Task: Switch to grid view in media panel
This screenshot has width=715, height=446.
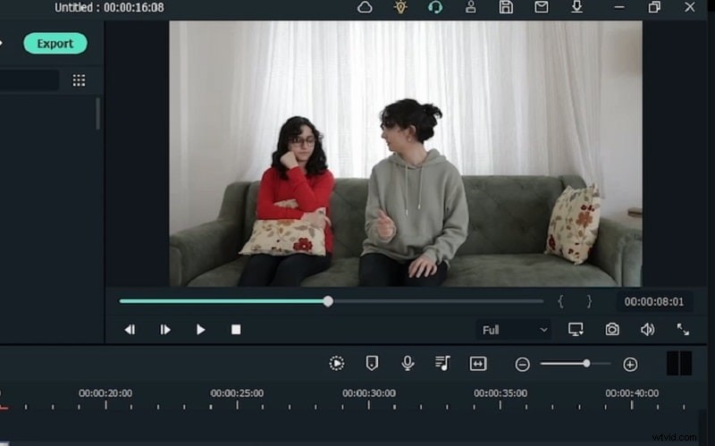Action: [x=79, y=80]
